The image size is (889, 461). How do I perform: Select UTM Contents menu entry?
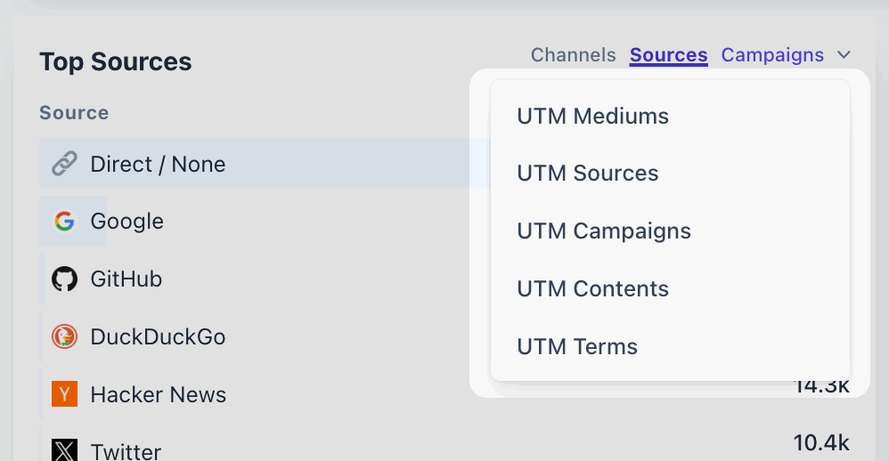[592, 289]
